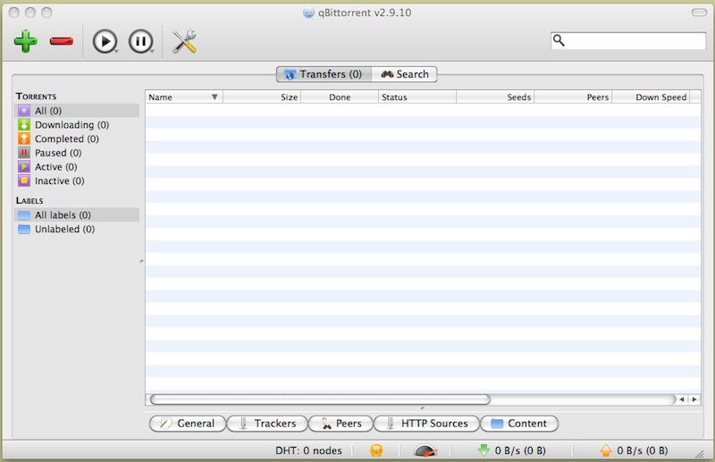Click the green plus add torrent icon
The width and height of the screenshot is (715, 462).
pos(25,41)
